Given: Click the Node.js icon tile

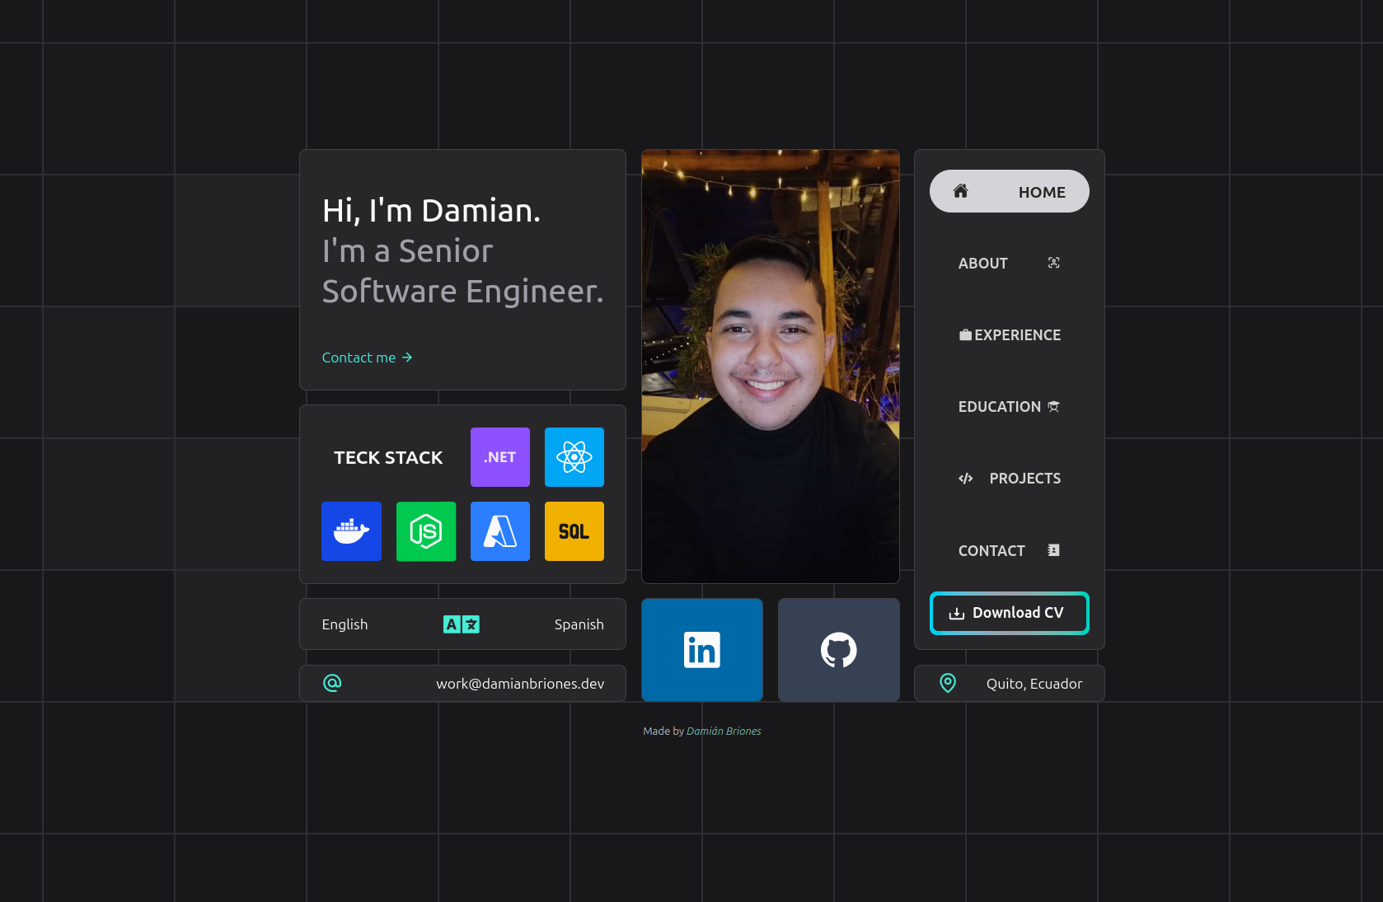Looking at the screenshot, I should 425,531.
